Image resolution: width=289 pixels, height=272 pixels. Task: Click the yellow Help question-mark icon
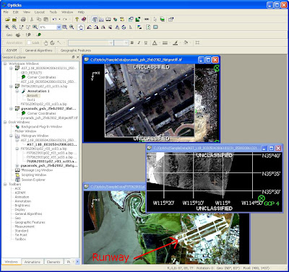coord(77,19)
